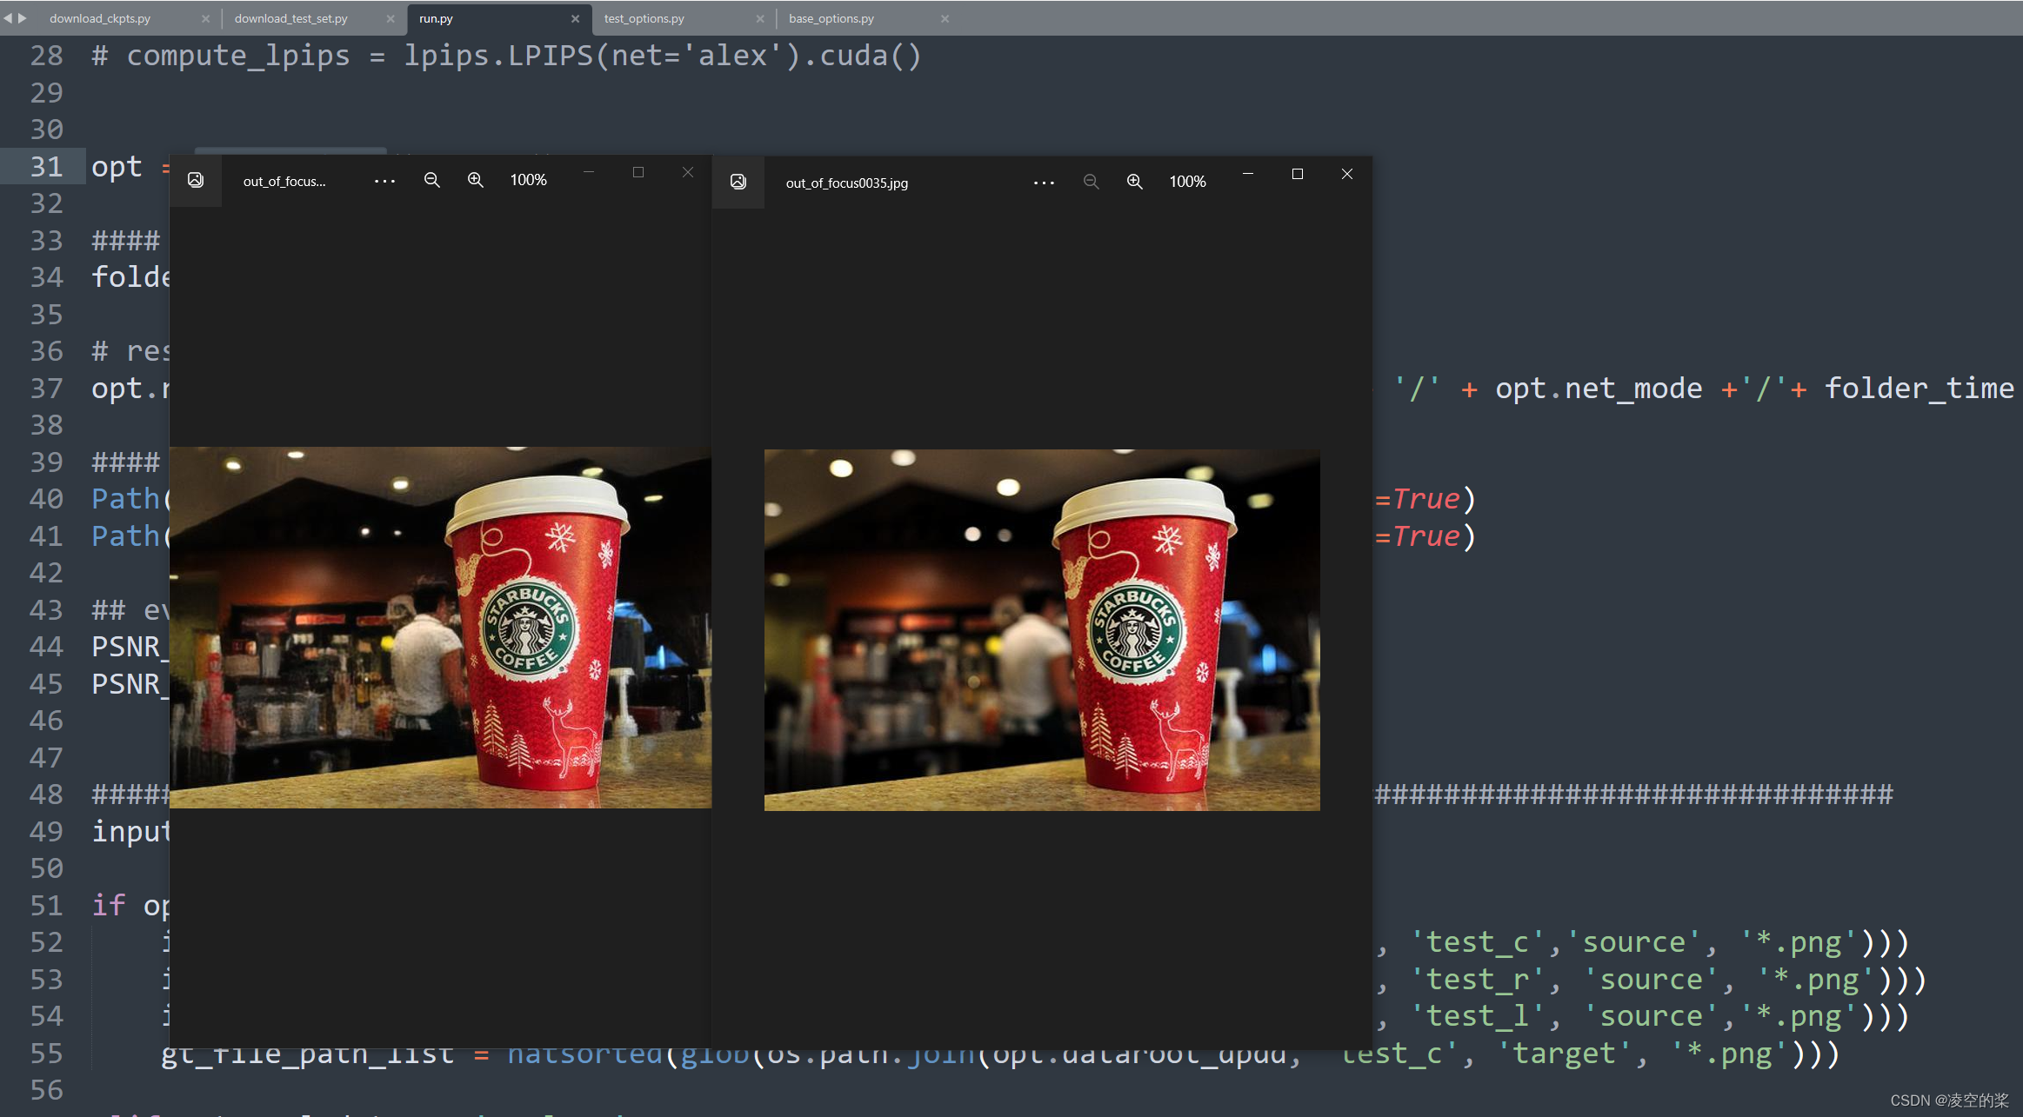The width and height of the screenshot is (2023, 1117).
Task: Zoom out within the left photo viewer
Action: pyautogui.click(x=431, y=179)
